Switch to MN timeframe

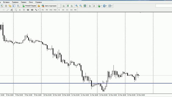[x=75, y=10]
